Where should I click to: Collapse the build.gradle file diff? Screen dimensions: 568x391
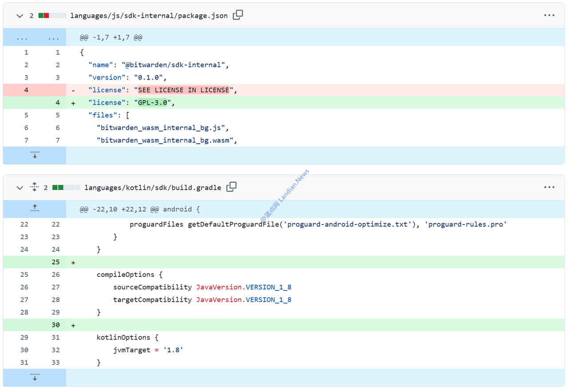point(20,188)
